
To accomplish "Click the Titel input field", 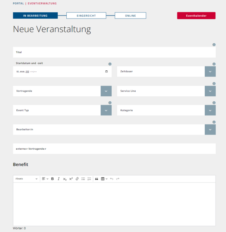I will (114, 52).
